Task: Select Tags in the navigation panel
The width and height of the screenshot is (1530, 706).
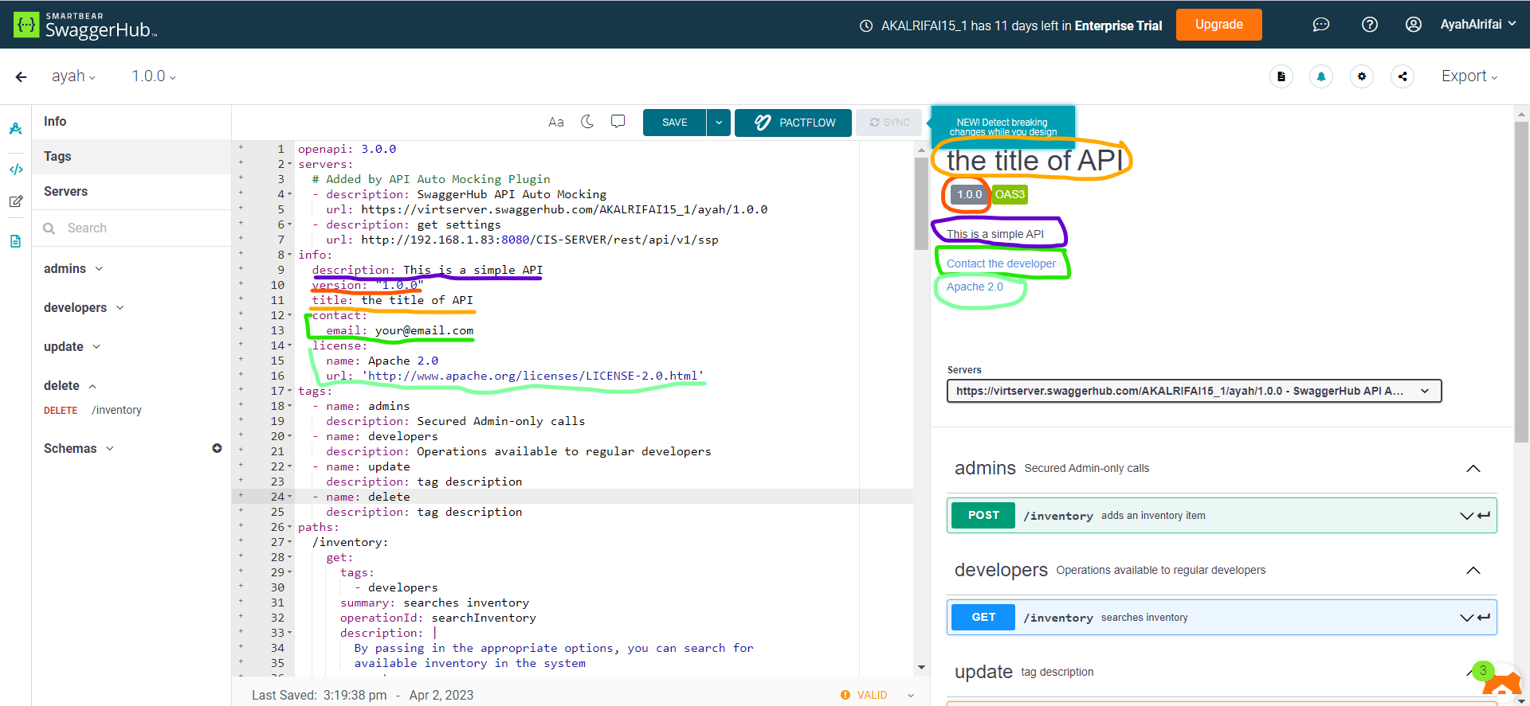Action: [131, 157]
